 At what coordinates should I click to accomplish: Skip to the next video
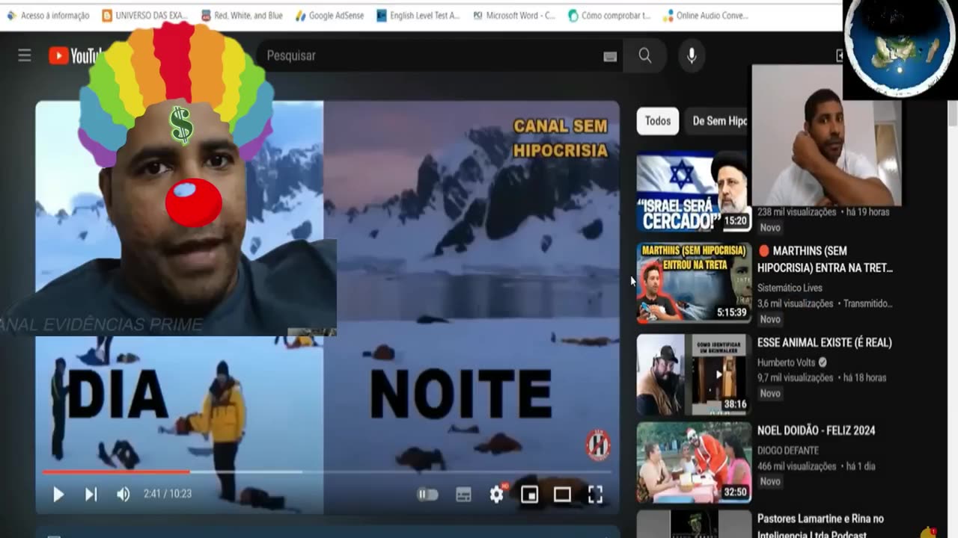click(91, 494)
